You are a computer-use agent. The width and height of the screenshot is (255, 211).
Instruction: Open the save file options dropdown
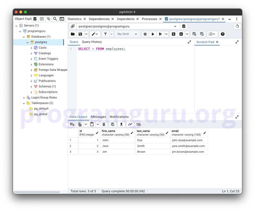[x=86, y=34]
